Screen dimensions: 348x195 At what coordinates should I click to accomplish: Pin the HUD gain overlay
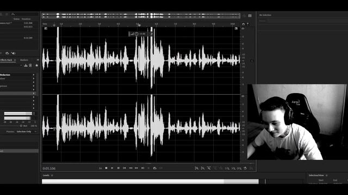152,34
